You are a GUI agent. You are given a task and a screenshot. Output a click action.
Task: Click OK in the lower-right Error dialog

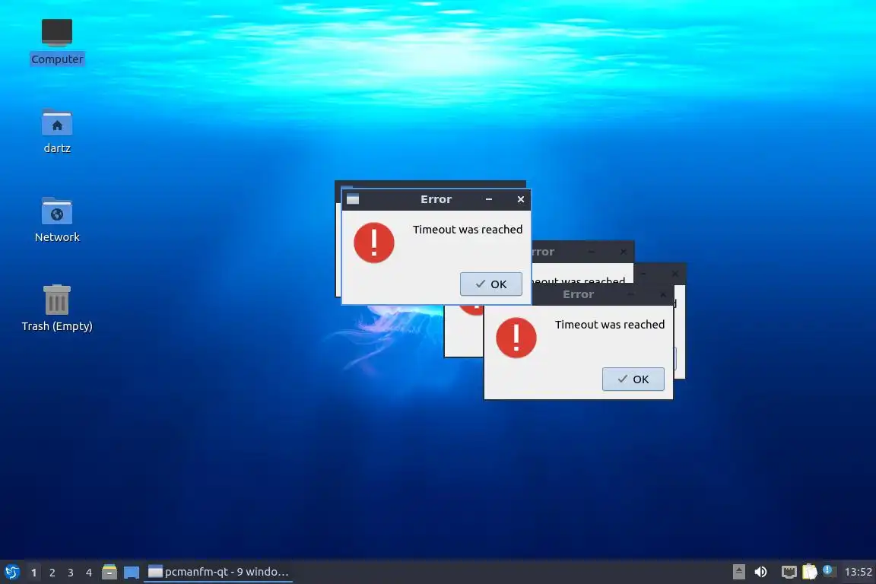coord(633,379)
